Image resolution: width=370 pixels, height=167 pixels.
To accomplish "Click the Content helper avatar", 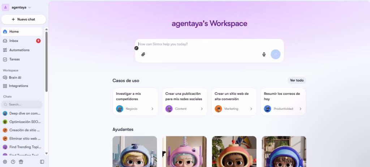I will pos(169,109).
